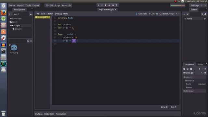Switch to 3D workspace
The image size is (208, 117).
(51, 6)
